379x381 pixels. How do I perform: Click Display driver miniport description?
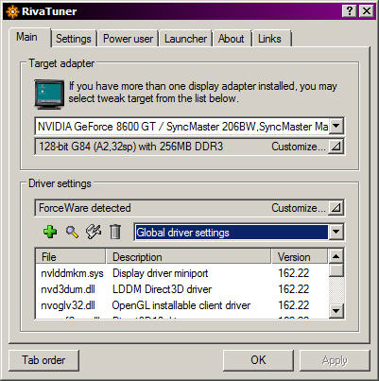click(160, 273)
